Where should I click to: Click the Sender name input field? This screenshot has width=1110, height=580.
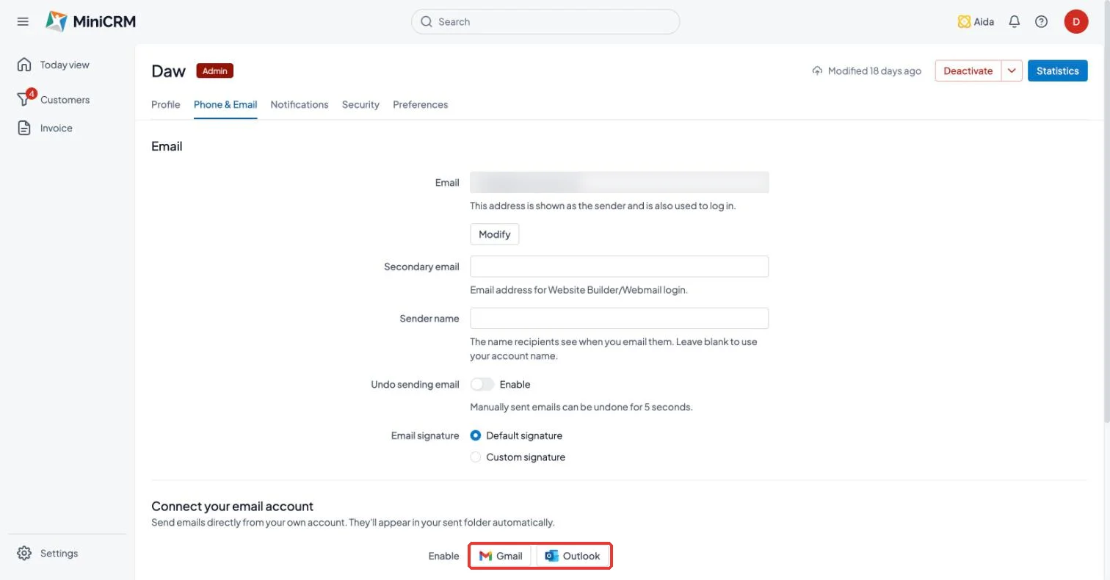[x=620, y=318]
